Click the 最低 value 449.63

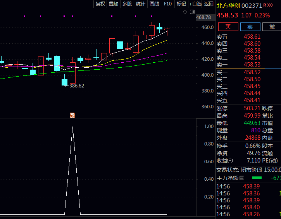point(252,123)
